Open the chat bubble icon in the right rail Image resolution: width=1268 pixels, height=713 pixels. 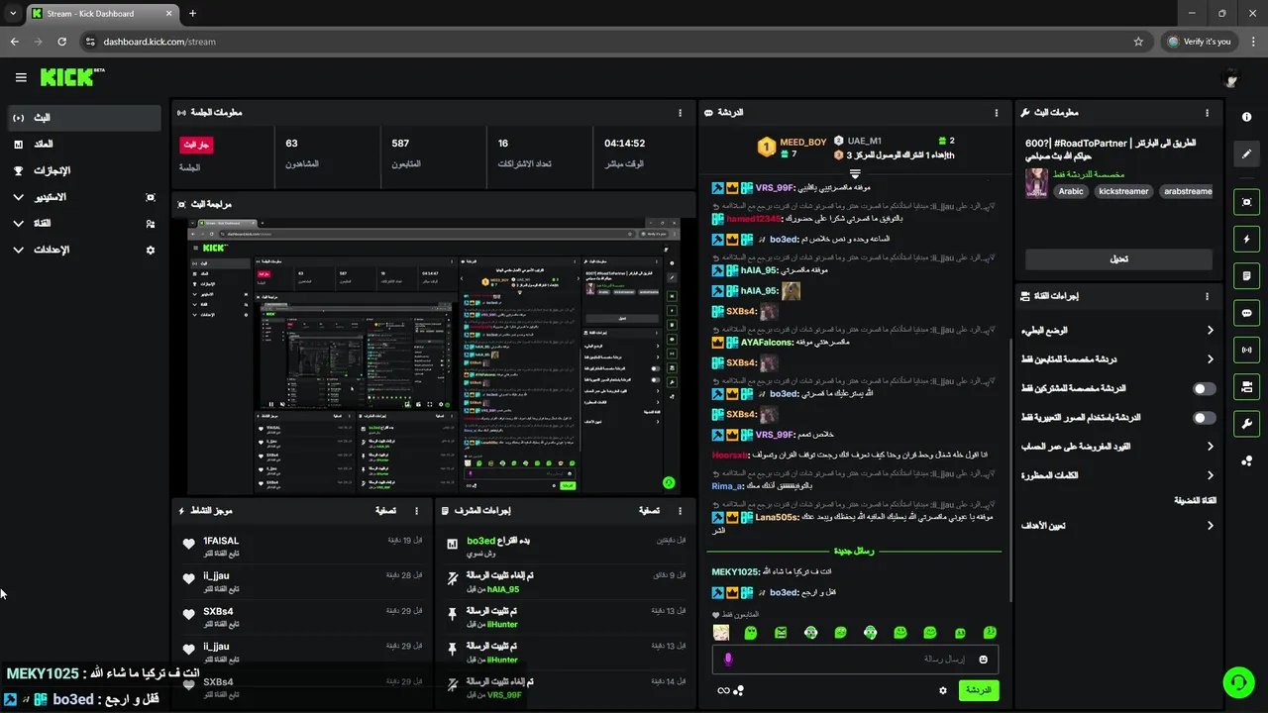1246,313
